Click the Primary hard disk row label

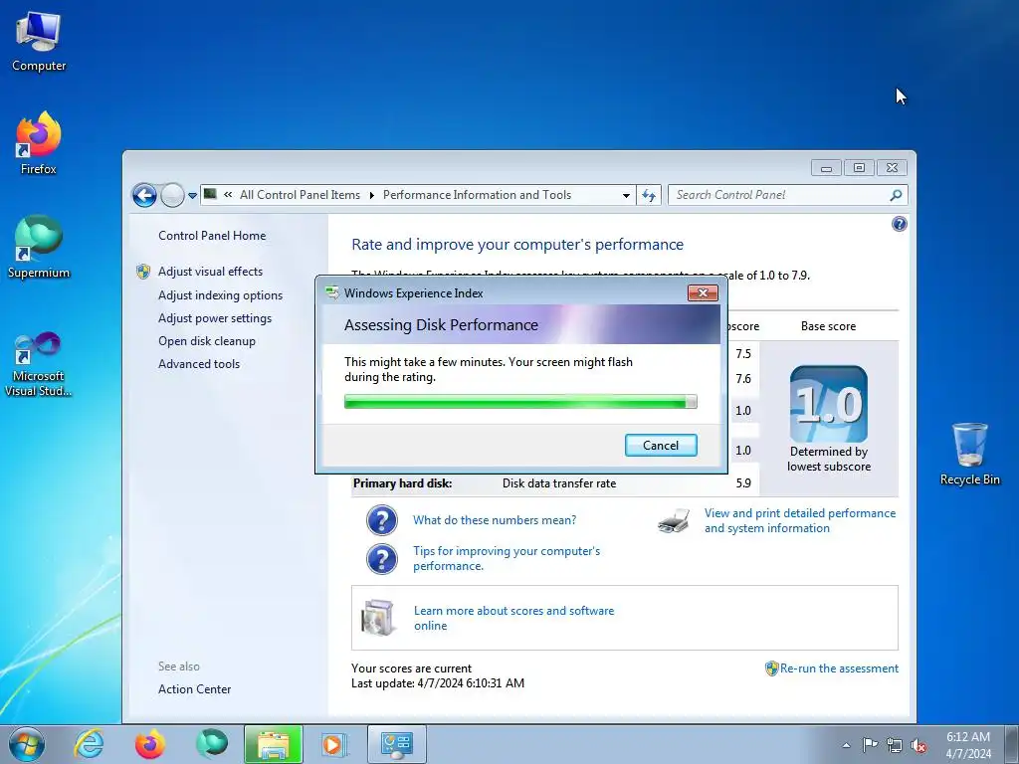coord(402,483)
